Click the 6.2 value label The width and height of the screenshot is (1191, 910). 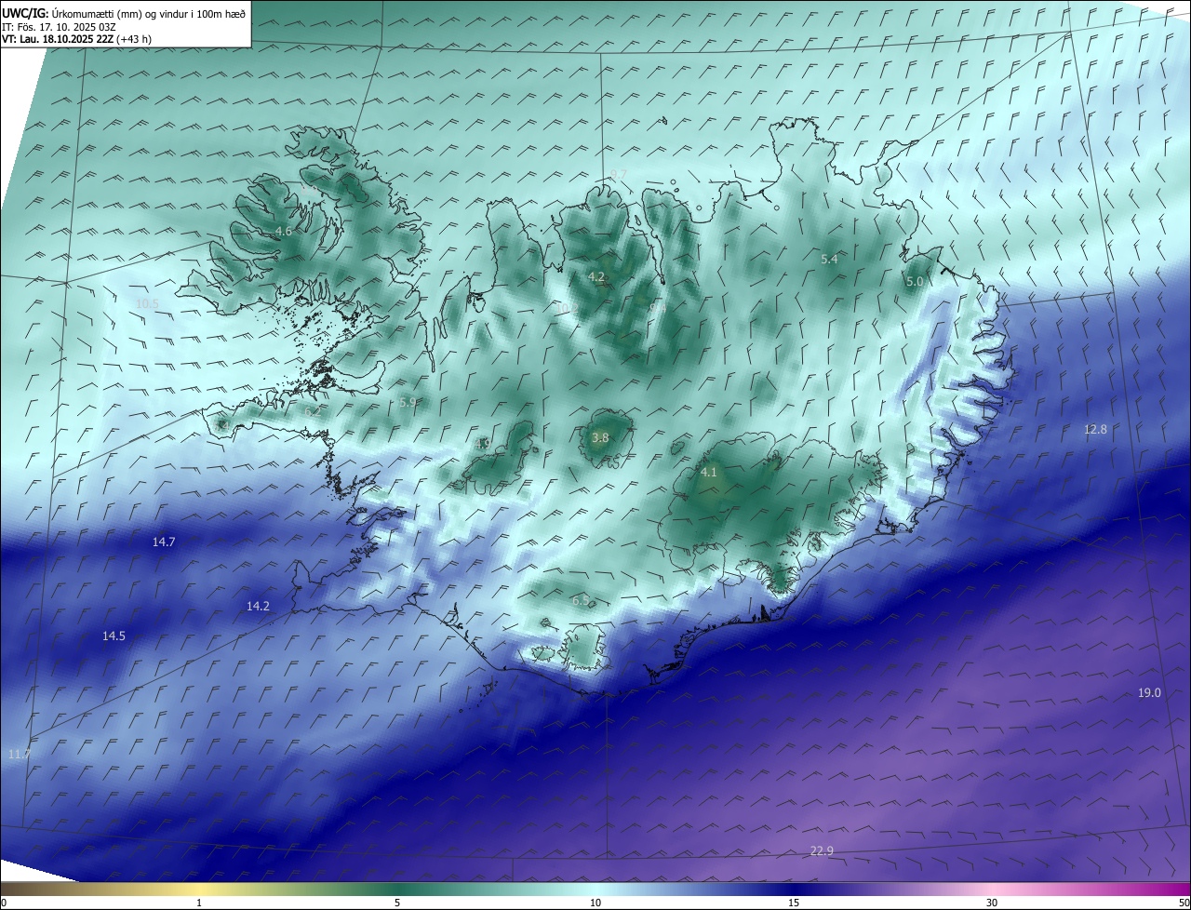(x=313, y=410)
